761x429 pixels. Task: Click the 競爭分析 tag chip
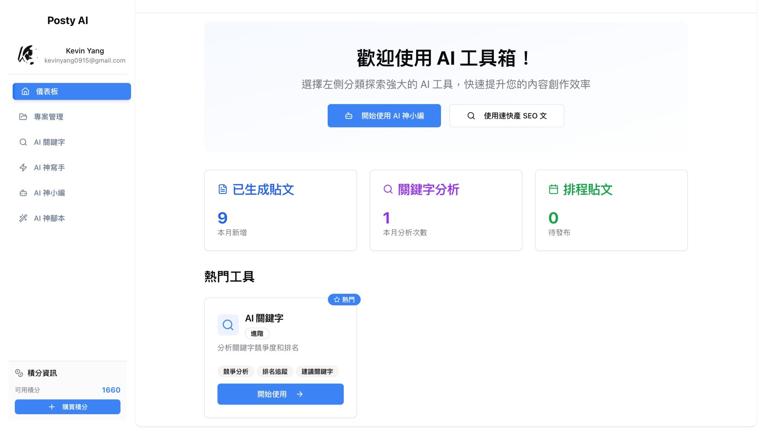(x=236, y=371)
